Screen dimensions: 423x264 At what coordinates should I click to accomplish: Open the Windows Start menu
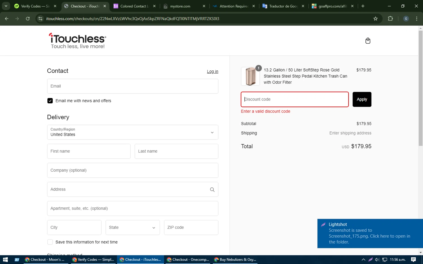coord(5,259)
